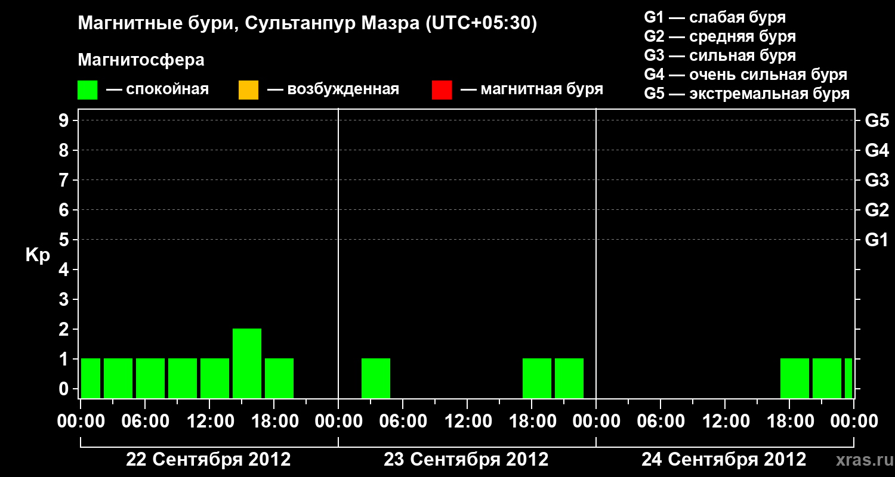Click the tallest green bar with Kp 2
Screen dimensions: 895x477
pos(247,363)
